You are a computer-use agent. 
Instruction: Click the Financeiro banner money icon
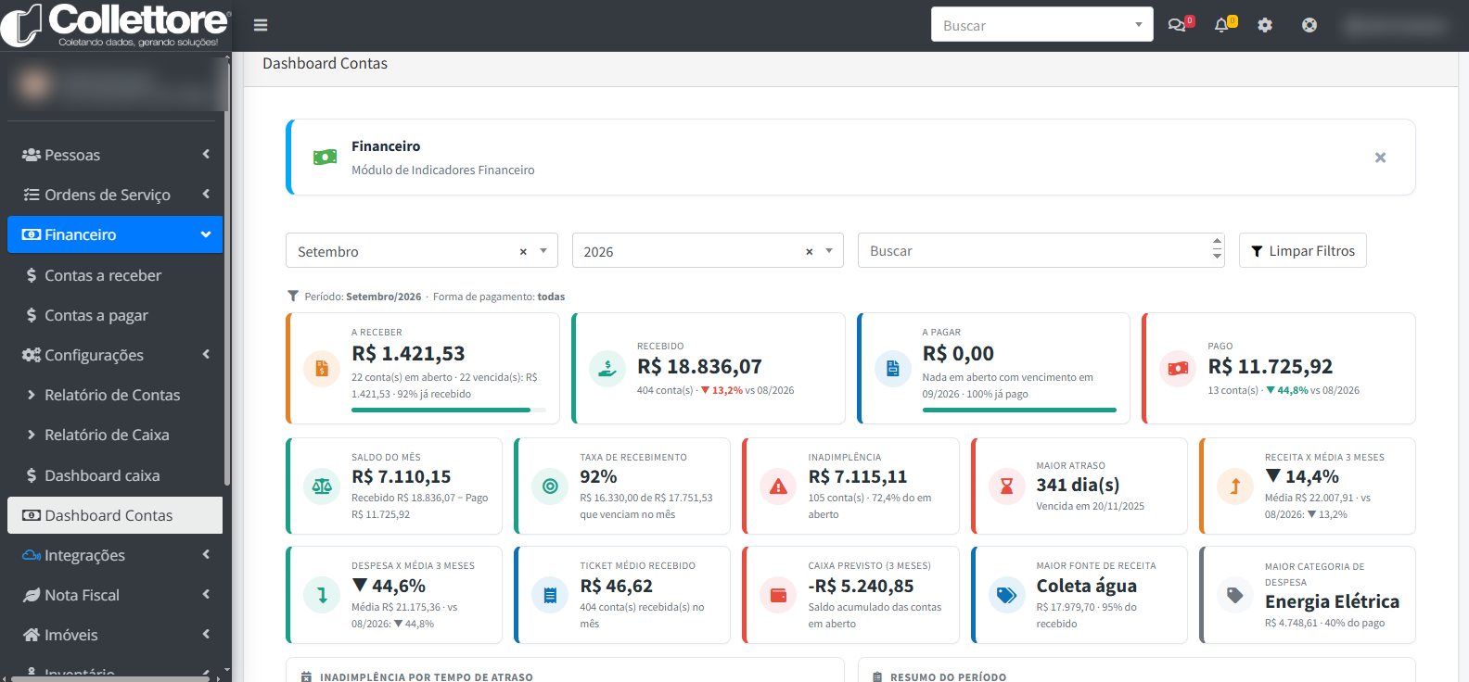pos(325,158)
